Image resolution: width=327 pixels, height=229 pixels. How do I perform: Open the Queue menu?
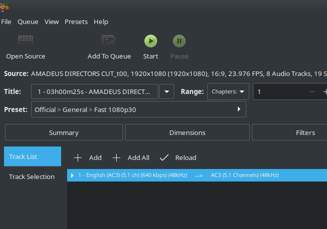(x=28, y=22)
